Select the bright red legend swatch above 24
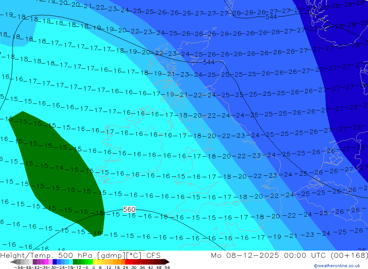 [x=127, y=262]
